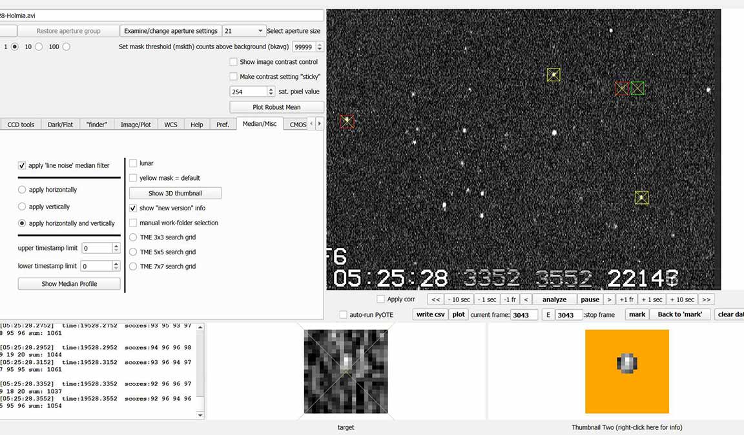This screenshot has height=435, width=744.
Task: Click Back to 'mark' button
Action: click(x=680, y=314)
